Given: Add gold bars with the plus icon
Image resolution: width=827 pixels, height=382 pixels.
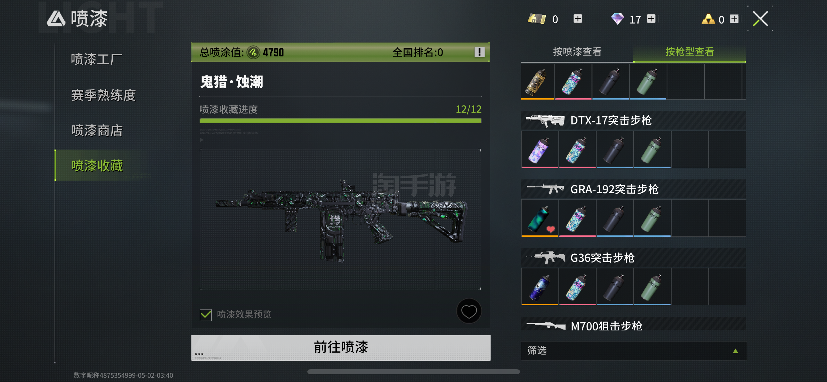Looking at the screenshot, I should [x=577, y=19].
